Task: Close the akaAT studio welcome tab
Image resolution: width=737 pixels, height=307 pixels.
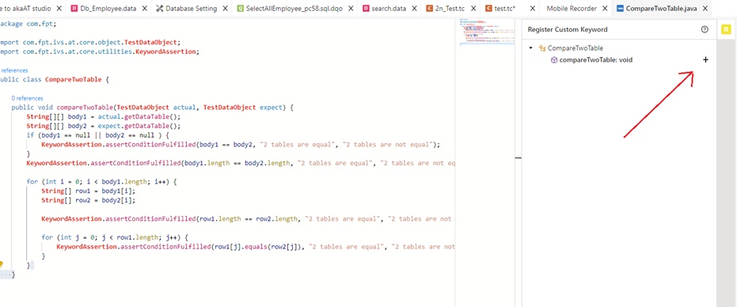Action: [59, 9]
